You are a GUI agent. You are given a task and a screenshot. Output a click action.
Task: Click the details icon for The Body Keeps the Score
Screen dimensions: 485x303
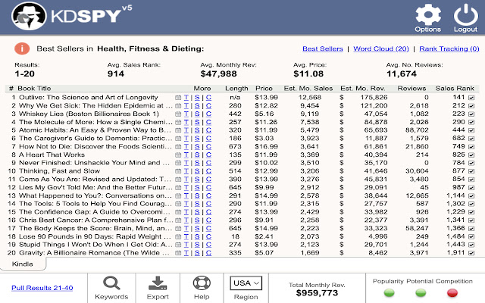click(178, 229)
